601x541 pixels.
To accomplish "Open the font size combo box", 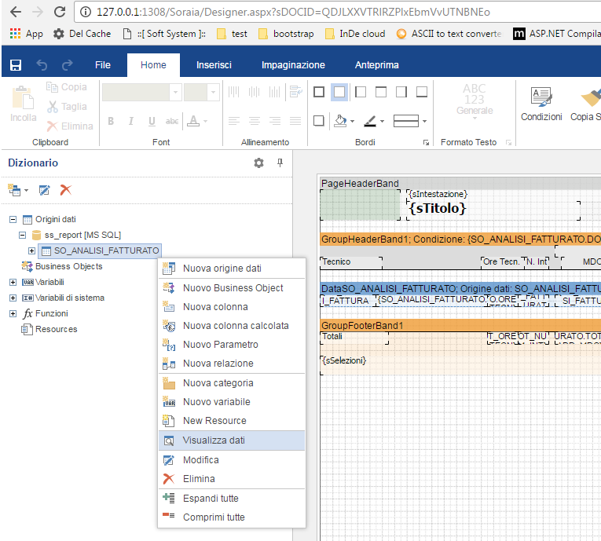I will coord(202,93).
